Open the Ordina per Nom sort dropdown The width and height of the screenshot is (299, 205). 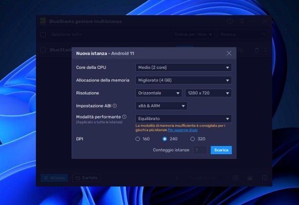tap(193, 34)
